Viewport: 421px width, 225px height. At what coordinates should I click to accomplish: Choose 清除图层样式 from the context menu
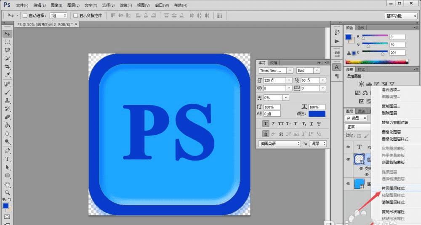[x=393, y=202]
